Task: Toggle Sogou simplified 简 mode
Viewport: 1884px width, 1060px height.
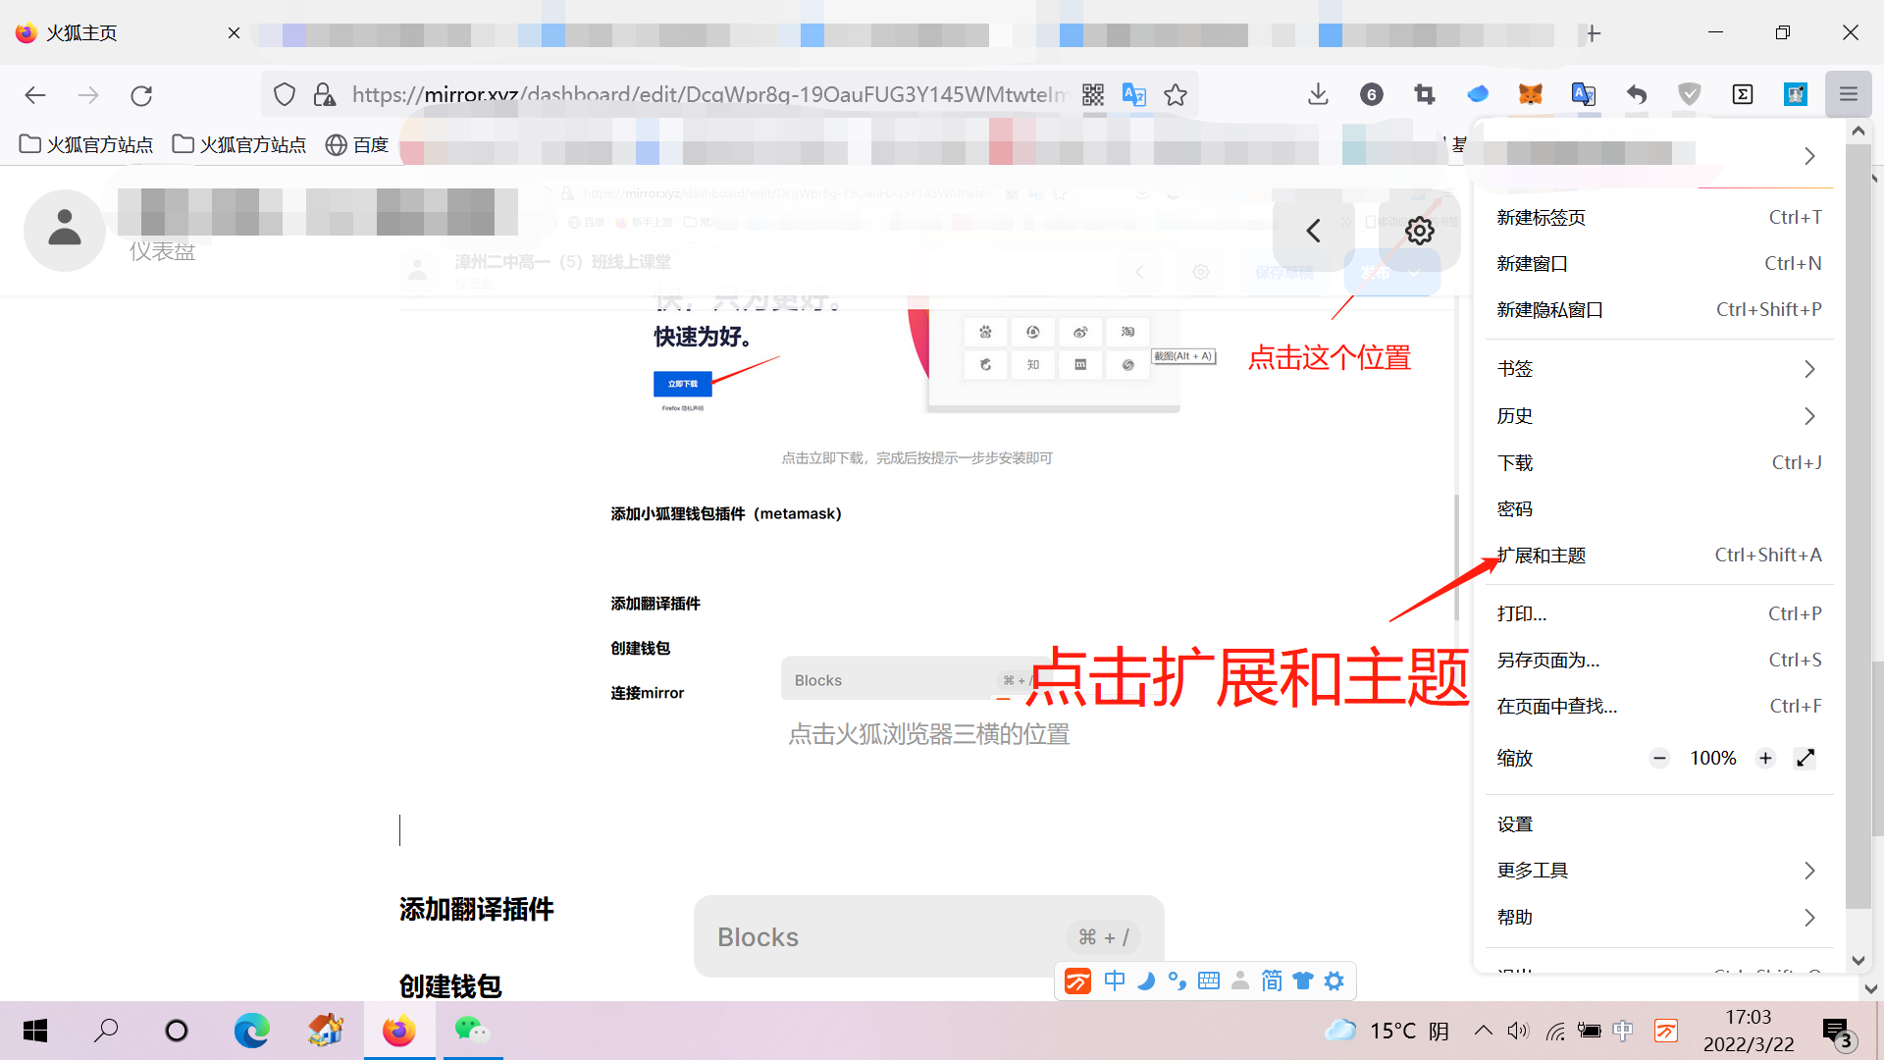Action: pos(1272,980)
